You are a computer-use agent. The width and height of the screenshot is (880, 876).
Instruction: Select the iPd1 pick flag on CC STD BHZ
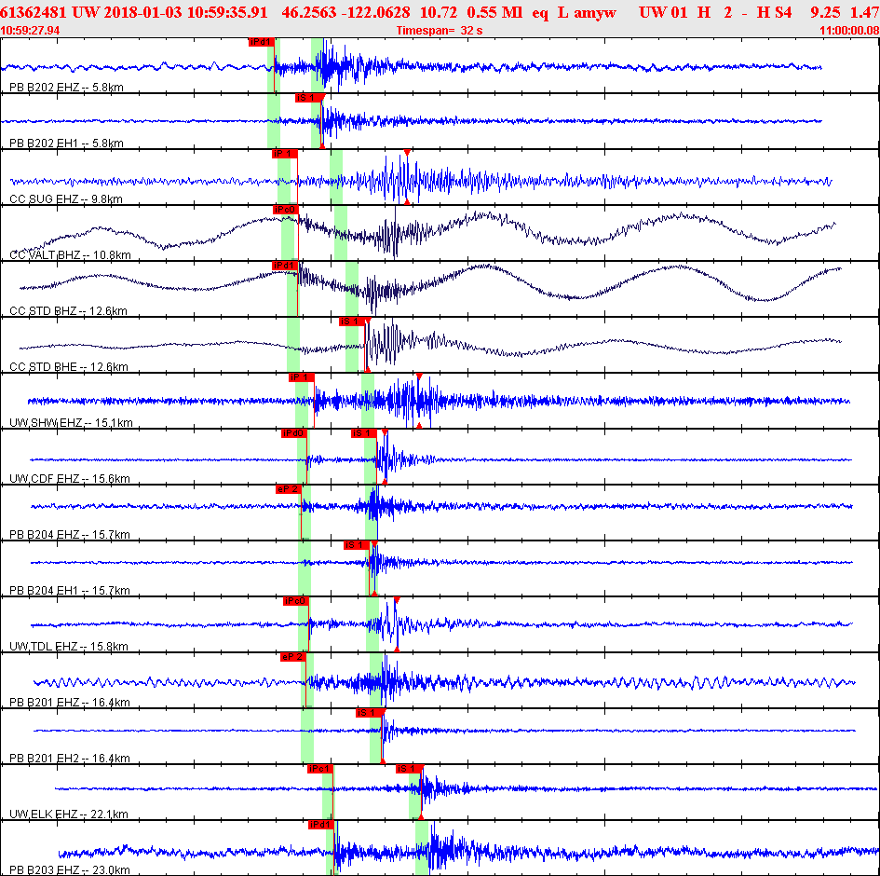point(285,265)
